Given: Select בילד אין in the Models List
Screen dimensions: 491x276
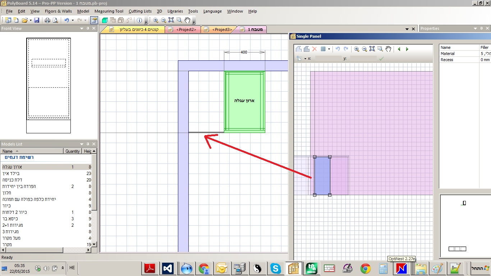Looking at the screenshot, I should (x=46, y=174).
